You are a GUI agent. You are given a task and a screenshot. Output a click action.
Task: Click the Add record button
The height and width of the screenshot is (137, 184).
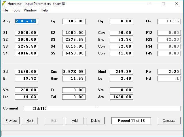75,121
